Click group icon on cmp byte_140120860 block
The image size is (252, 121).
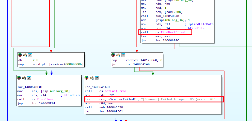(123, 55)
